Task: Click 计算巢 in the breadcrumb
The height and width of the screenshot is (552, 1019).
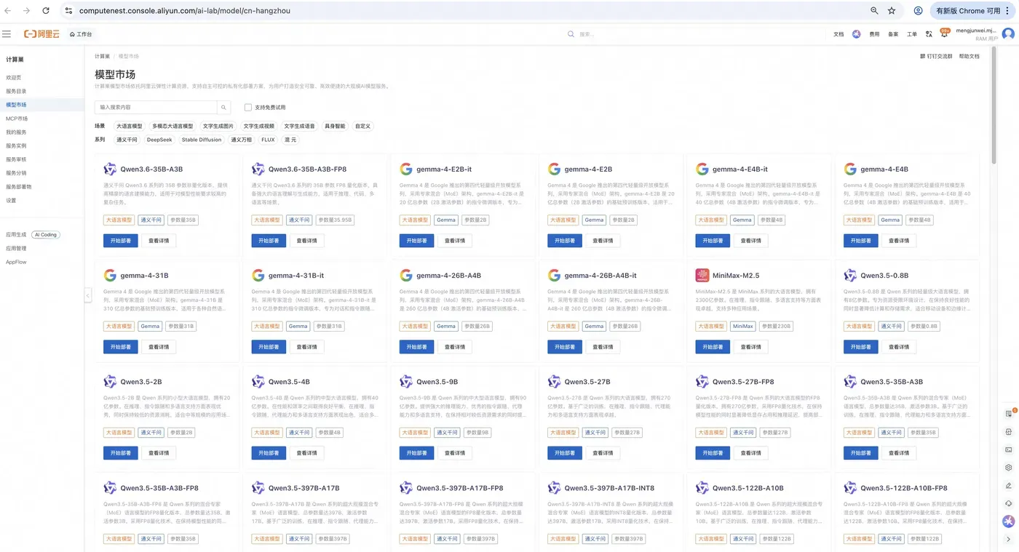Action: coord(102,56)
